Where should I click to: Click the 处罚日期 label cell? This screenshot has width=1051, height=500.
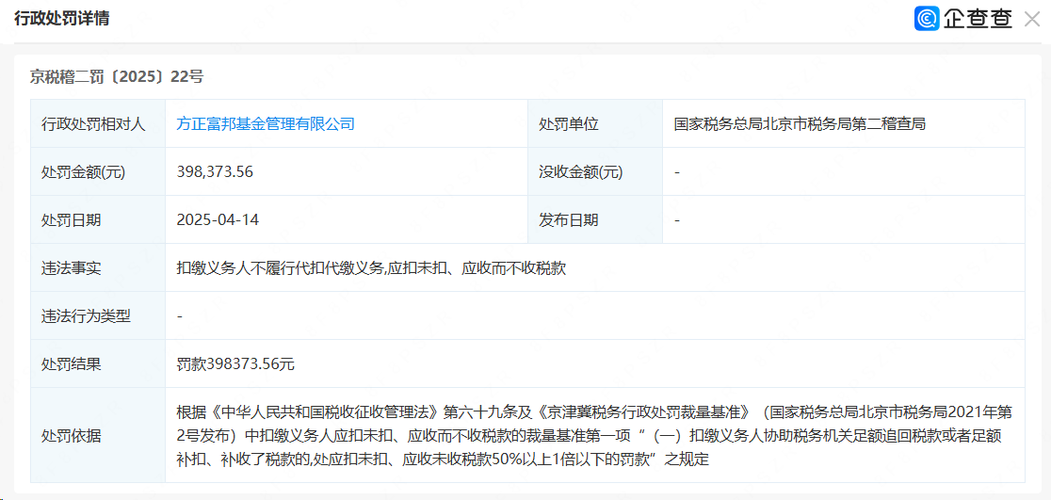pos(98,219)
